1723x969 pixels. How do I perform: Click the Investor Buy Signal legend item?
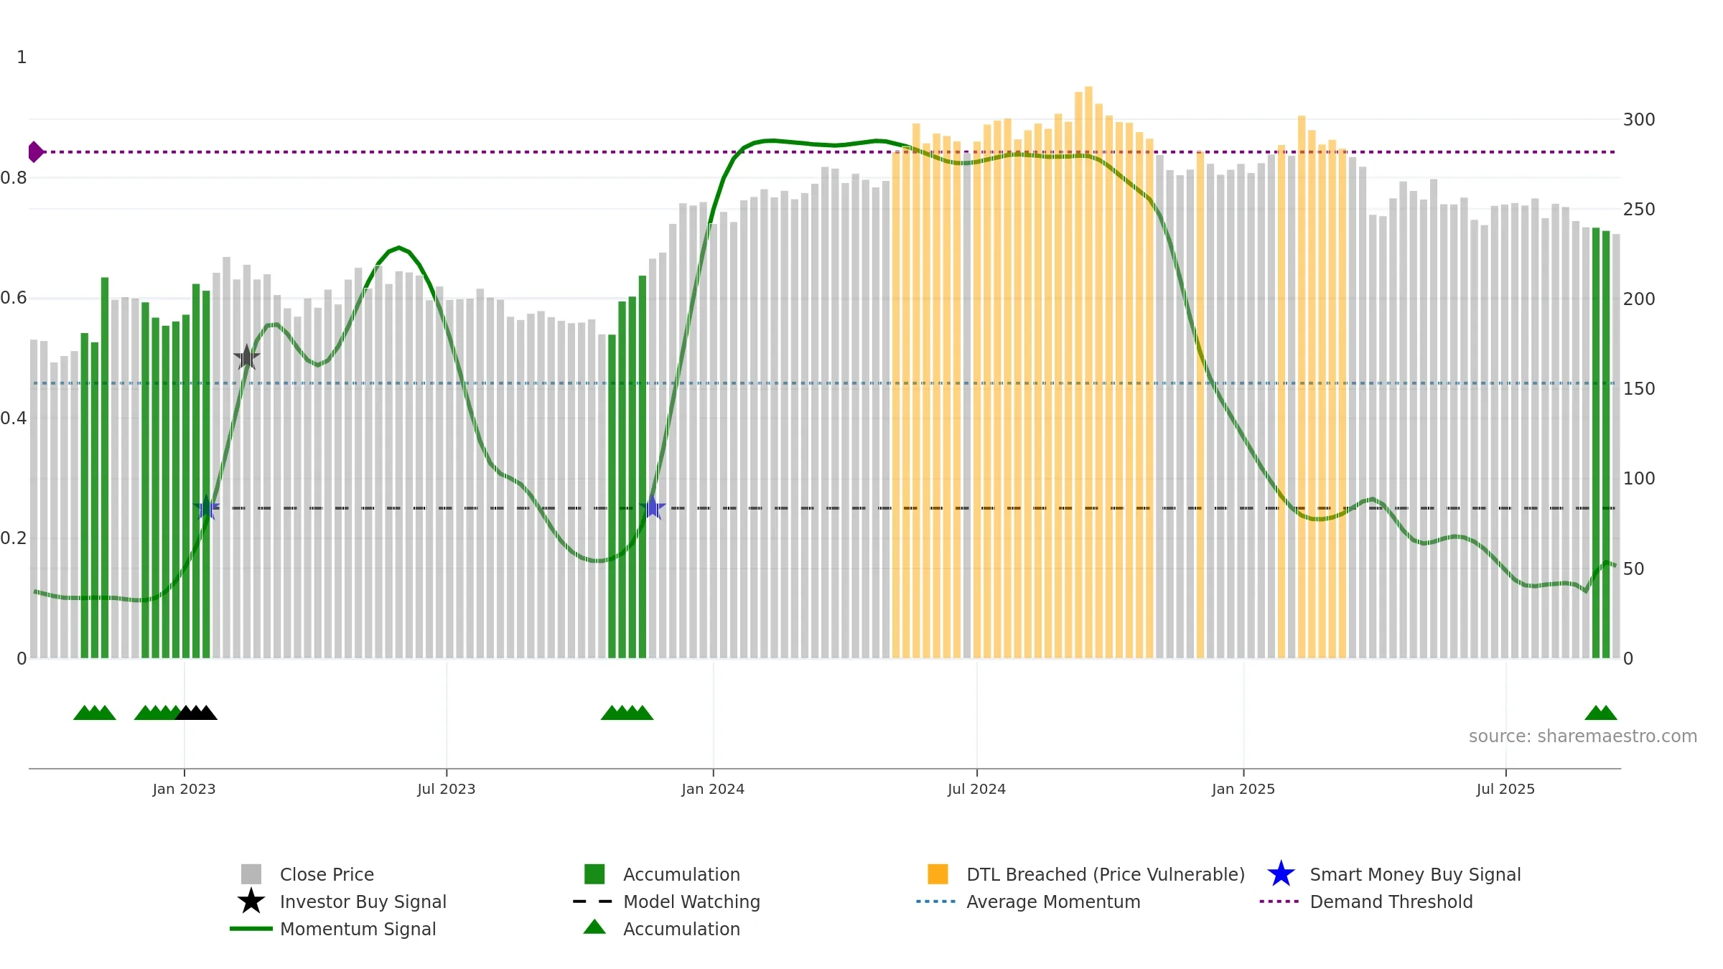pyautogui.click(x=342, y=902)
